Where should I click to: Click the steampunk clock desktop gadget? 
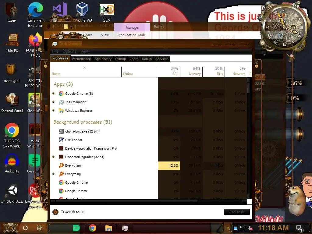point(284,27)
